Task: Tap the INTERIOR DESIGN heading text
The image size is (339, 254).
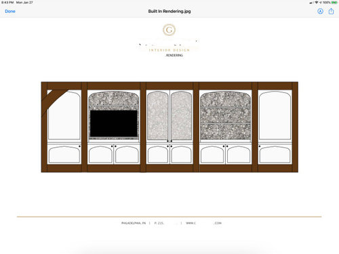Action: (x=169, y=50)
